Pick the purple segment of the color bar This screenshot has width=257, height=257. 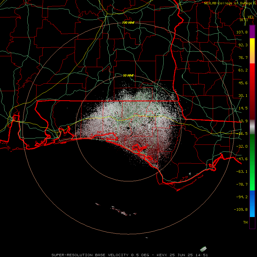coord(252,32)
